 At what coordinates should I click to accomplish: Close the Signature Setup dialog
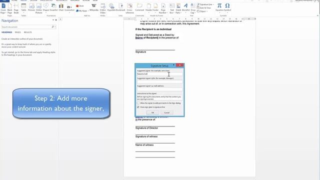coord(179,65)
